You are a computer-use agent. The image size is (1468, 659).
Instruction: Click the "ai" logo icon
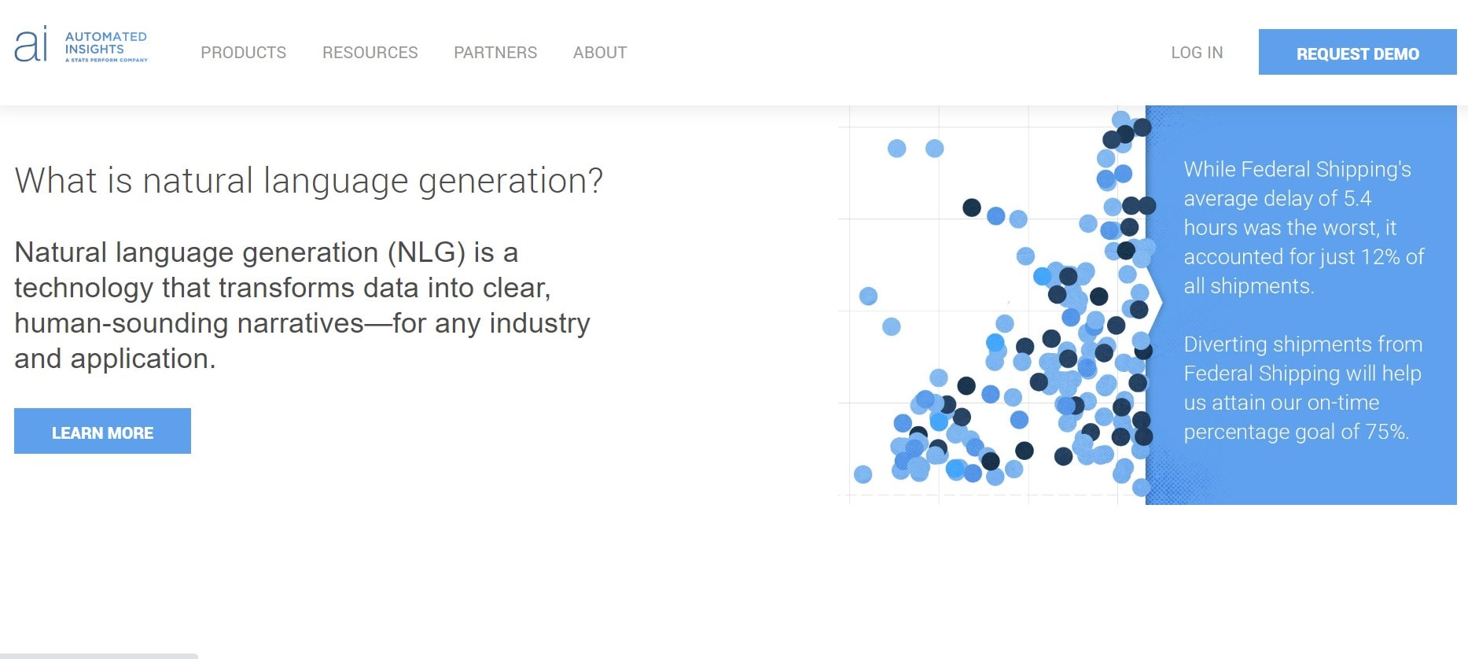point(31,44)
